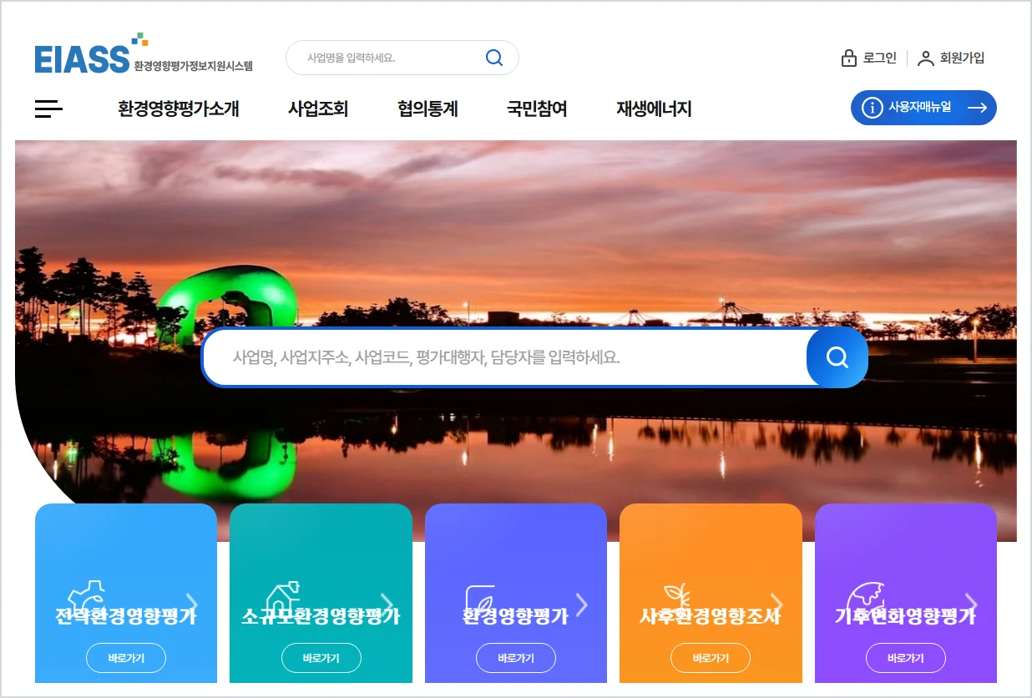Click the chevron on 전략환경영향평가 card
This screenshot has height=698, width=1032.
(x=193, y=604)
